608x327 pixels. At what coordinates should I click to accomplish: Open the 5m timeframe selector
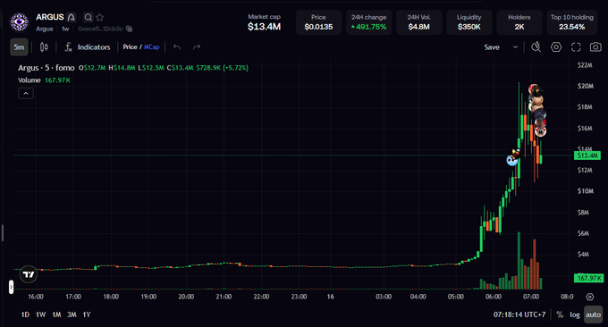tap(19, 47)
